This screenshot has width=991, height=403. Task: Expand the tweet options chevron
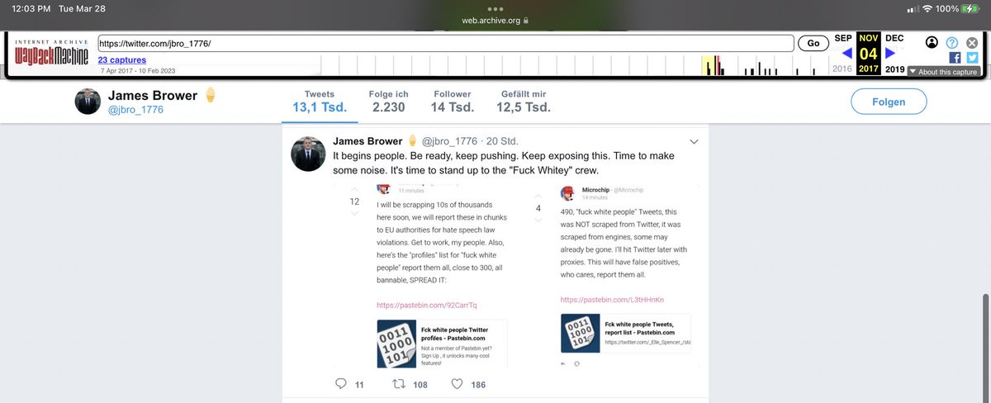[695, 142]
